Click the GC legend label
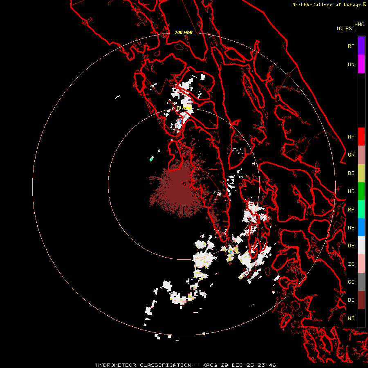 click(x=351, y=282)
